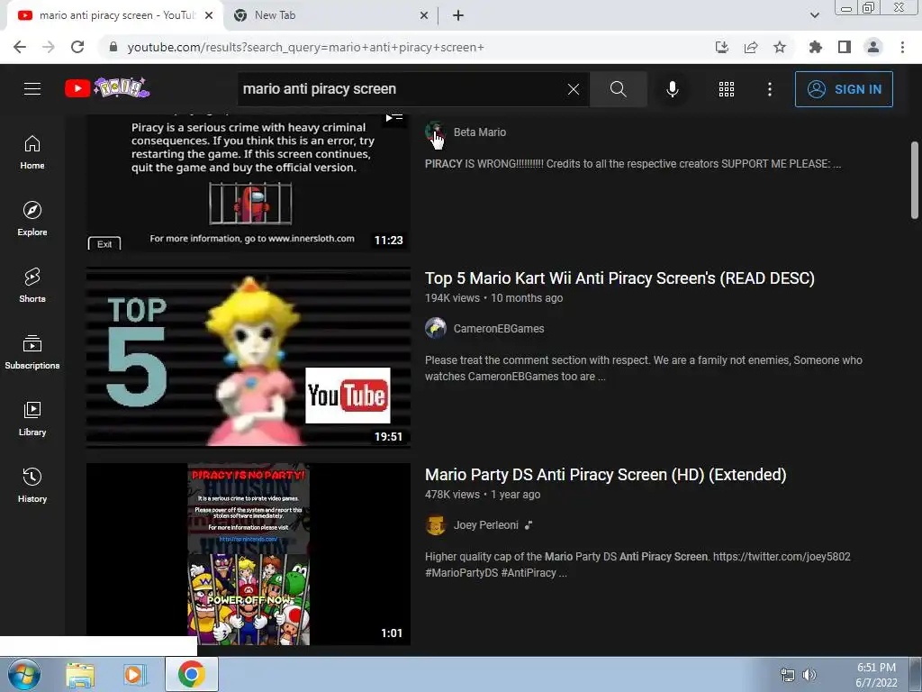Open a new browser tab with plus
This screenshot has height=692, width=922.
tap(458, 16)
